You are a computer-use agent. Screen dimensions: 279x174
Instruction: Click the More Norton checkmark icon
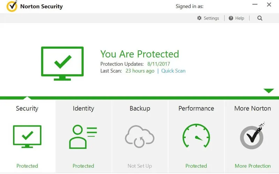[252, 136]
